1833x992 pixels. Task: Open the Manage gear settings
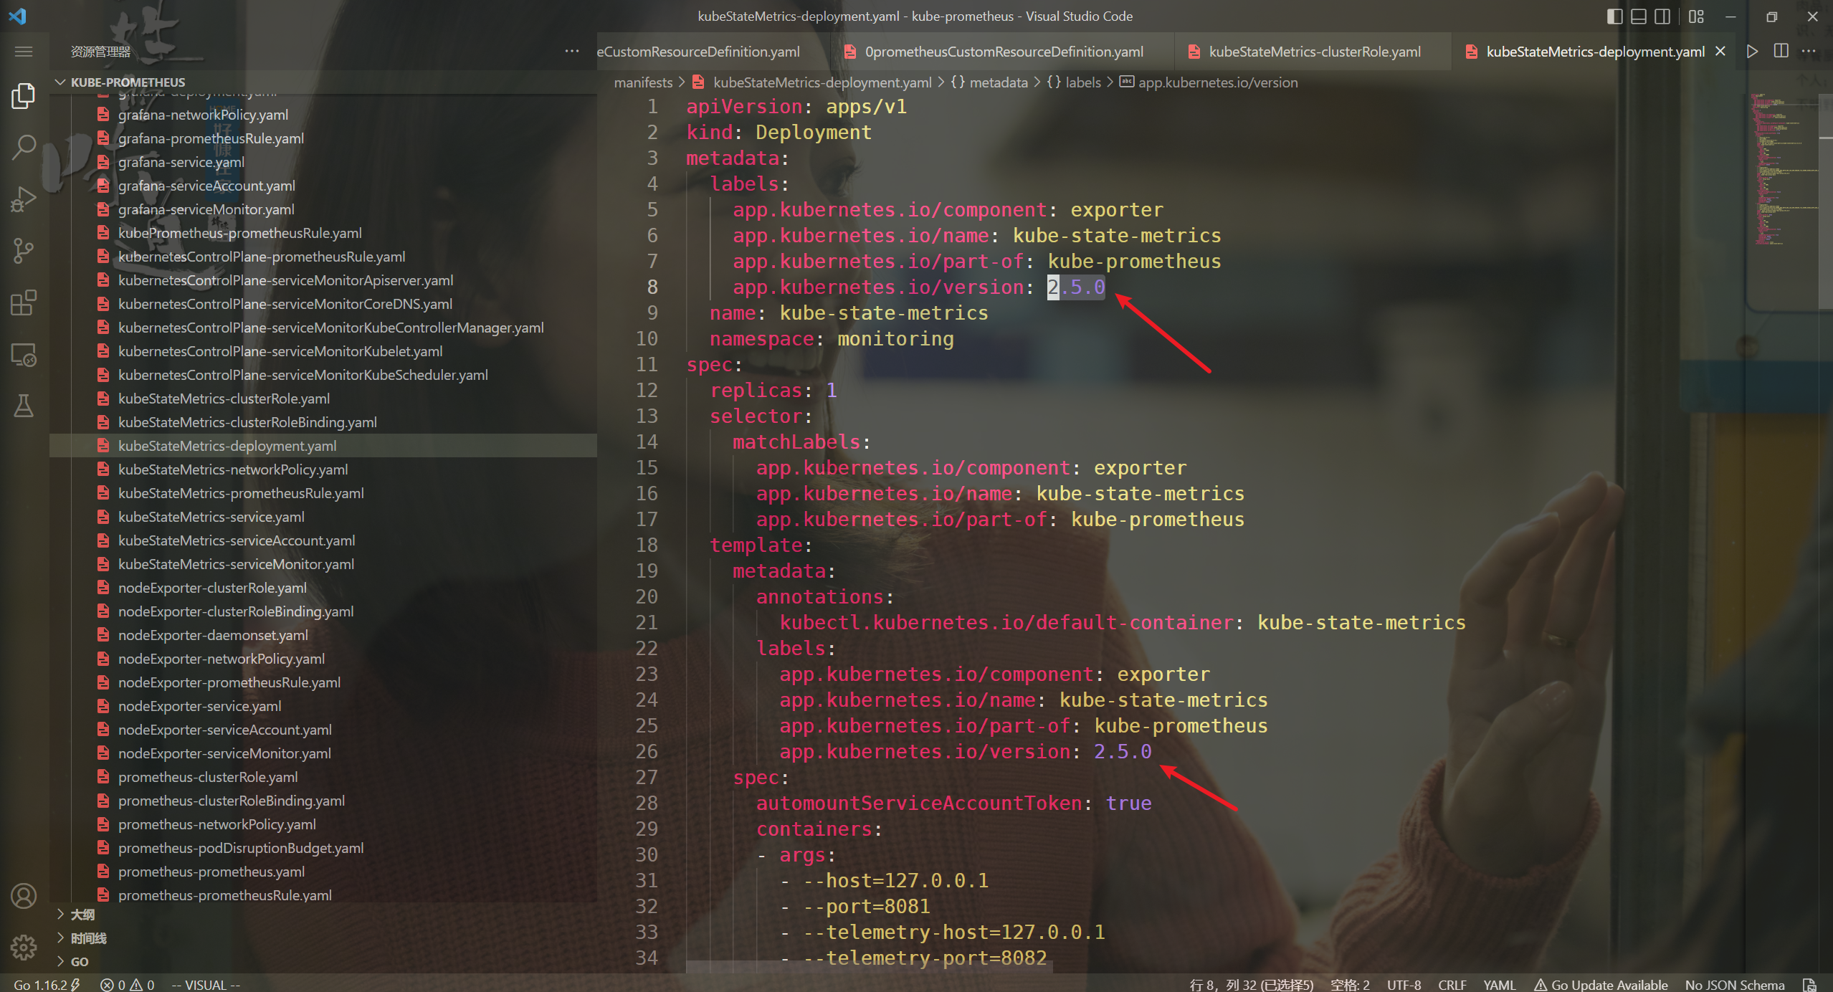[24, 948]
